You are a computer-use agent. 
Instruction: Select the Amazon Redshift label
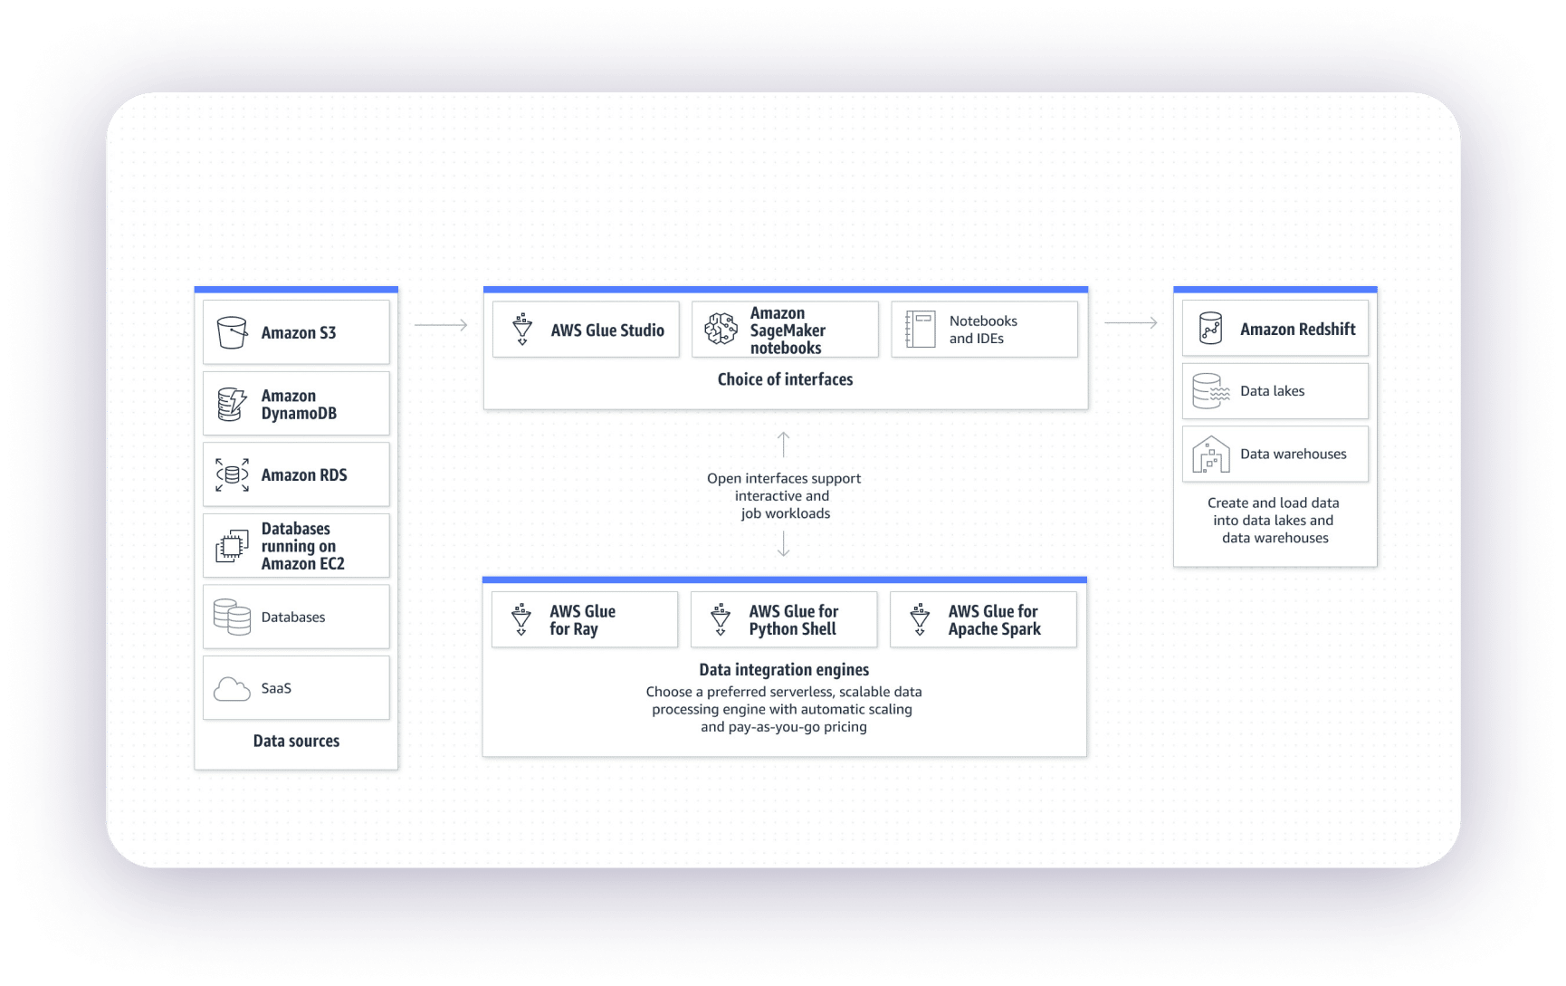[1298, 330]
